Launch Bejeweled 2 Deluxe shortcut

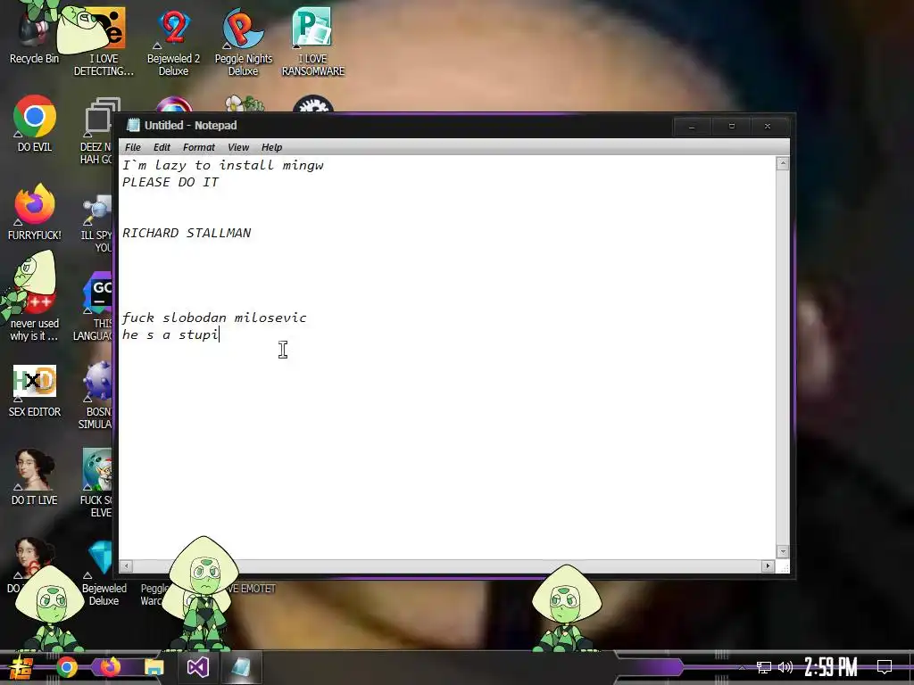click(x=174, y=41)
